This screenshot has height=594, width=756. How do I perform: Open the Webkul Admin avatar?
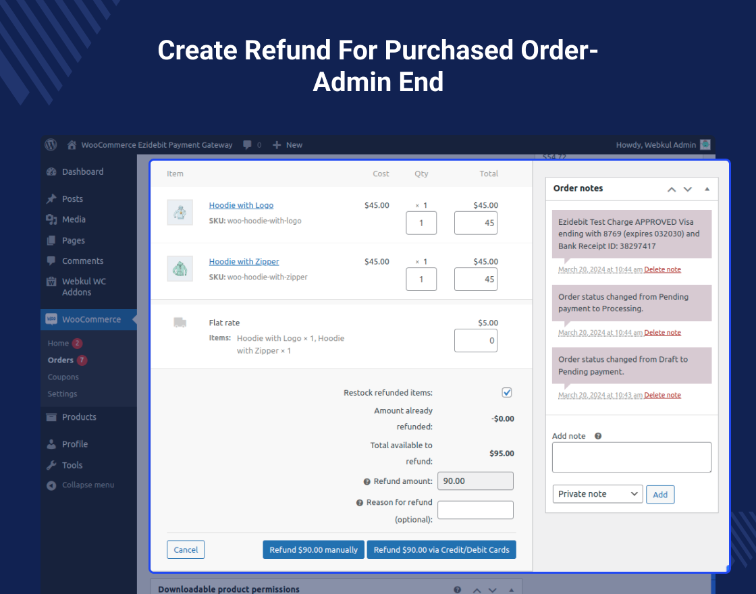tap(705, 144)
